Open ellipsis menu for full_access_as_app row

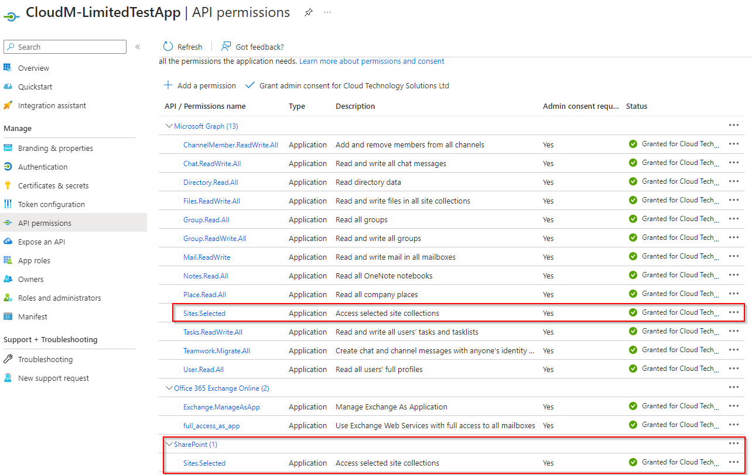tap(734, 425)
